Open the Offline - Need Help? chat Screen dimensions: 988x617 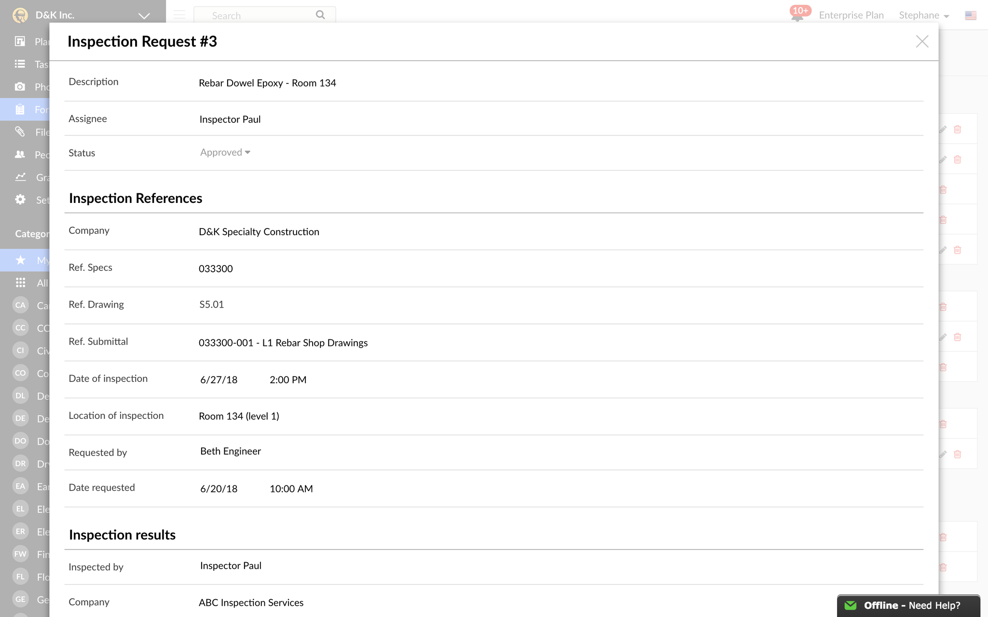(x=908, y=606)
